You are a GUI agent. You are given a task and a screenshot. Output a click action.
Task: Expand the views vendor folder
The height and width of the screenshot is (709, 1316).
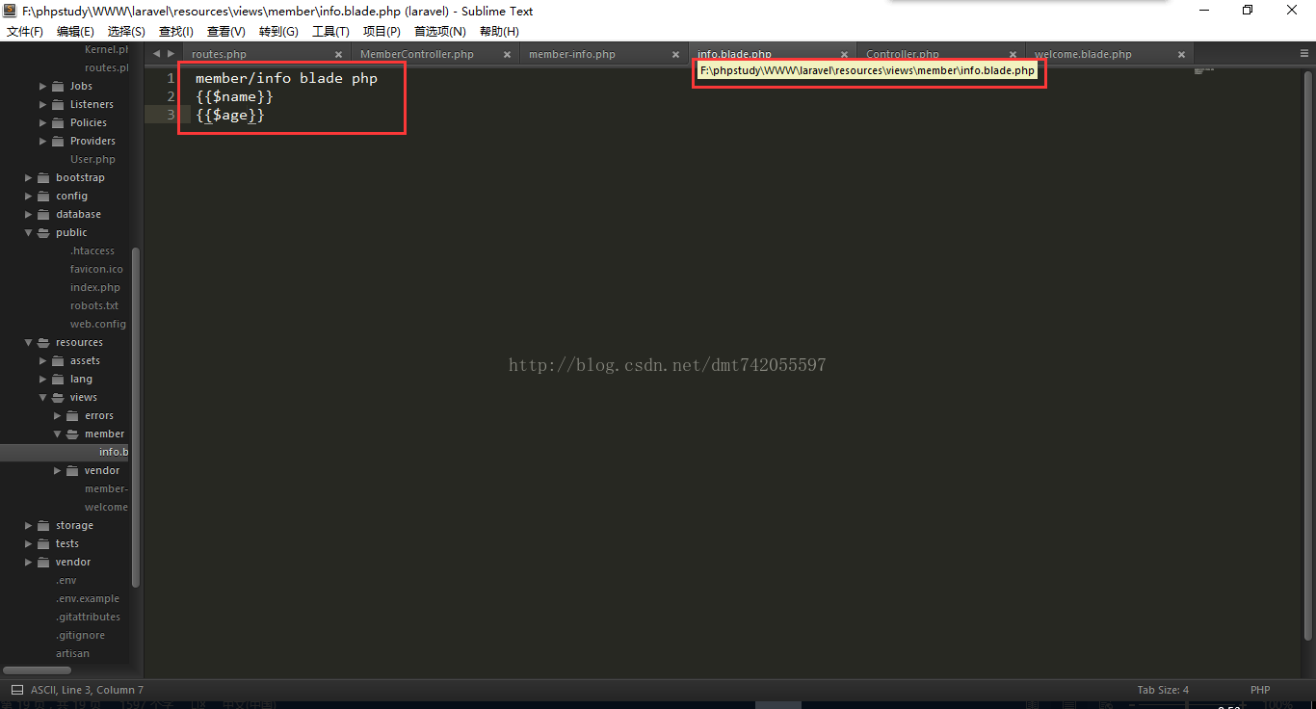(58, 470)
